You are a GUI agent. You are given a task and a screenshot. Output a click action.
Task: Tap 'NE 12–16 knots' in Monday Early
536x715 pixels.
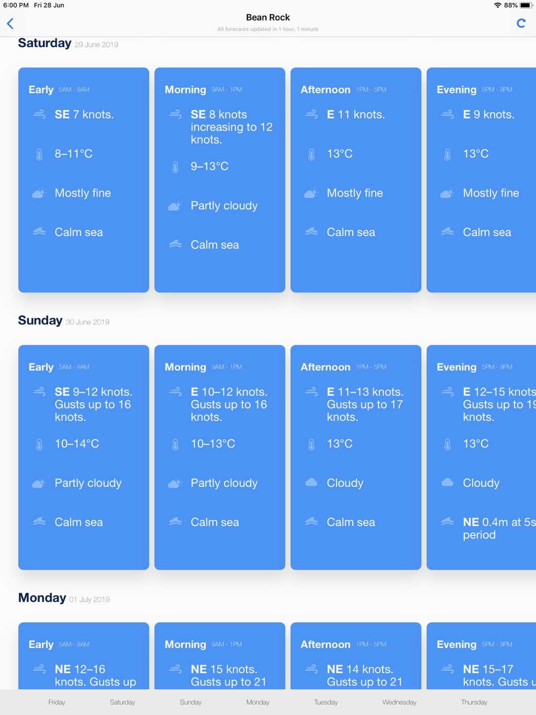point(95,675)
